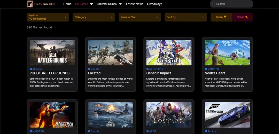Image resolution: width=279 pixels, height=134 pixels.
Task: Click the PUBG description text
Action: (x=51, y=82)
